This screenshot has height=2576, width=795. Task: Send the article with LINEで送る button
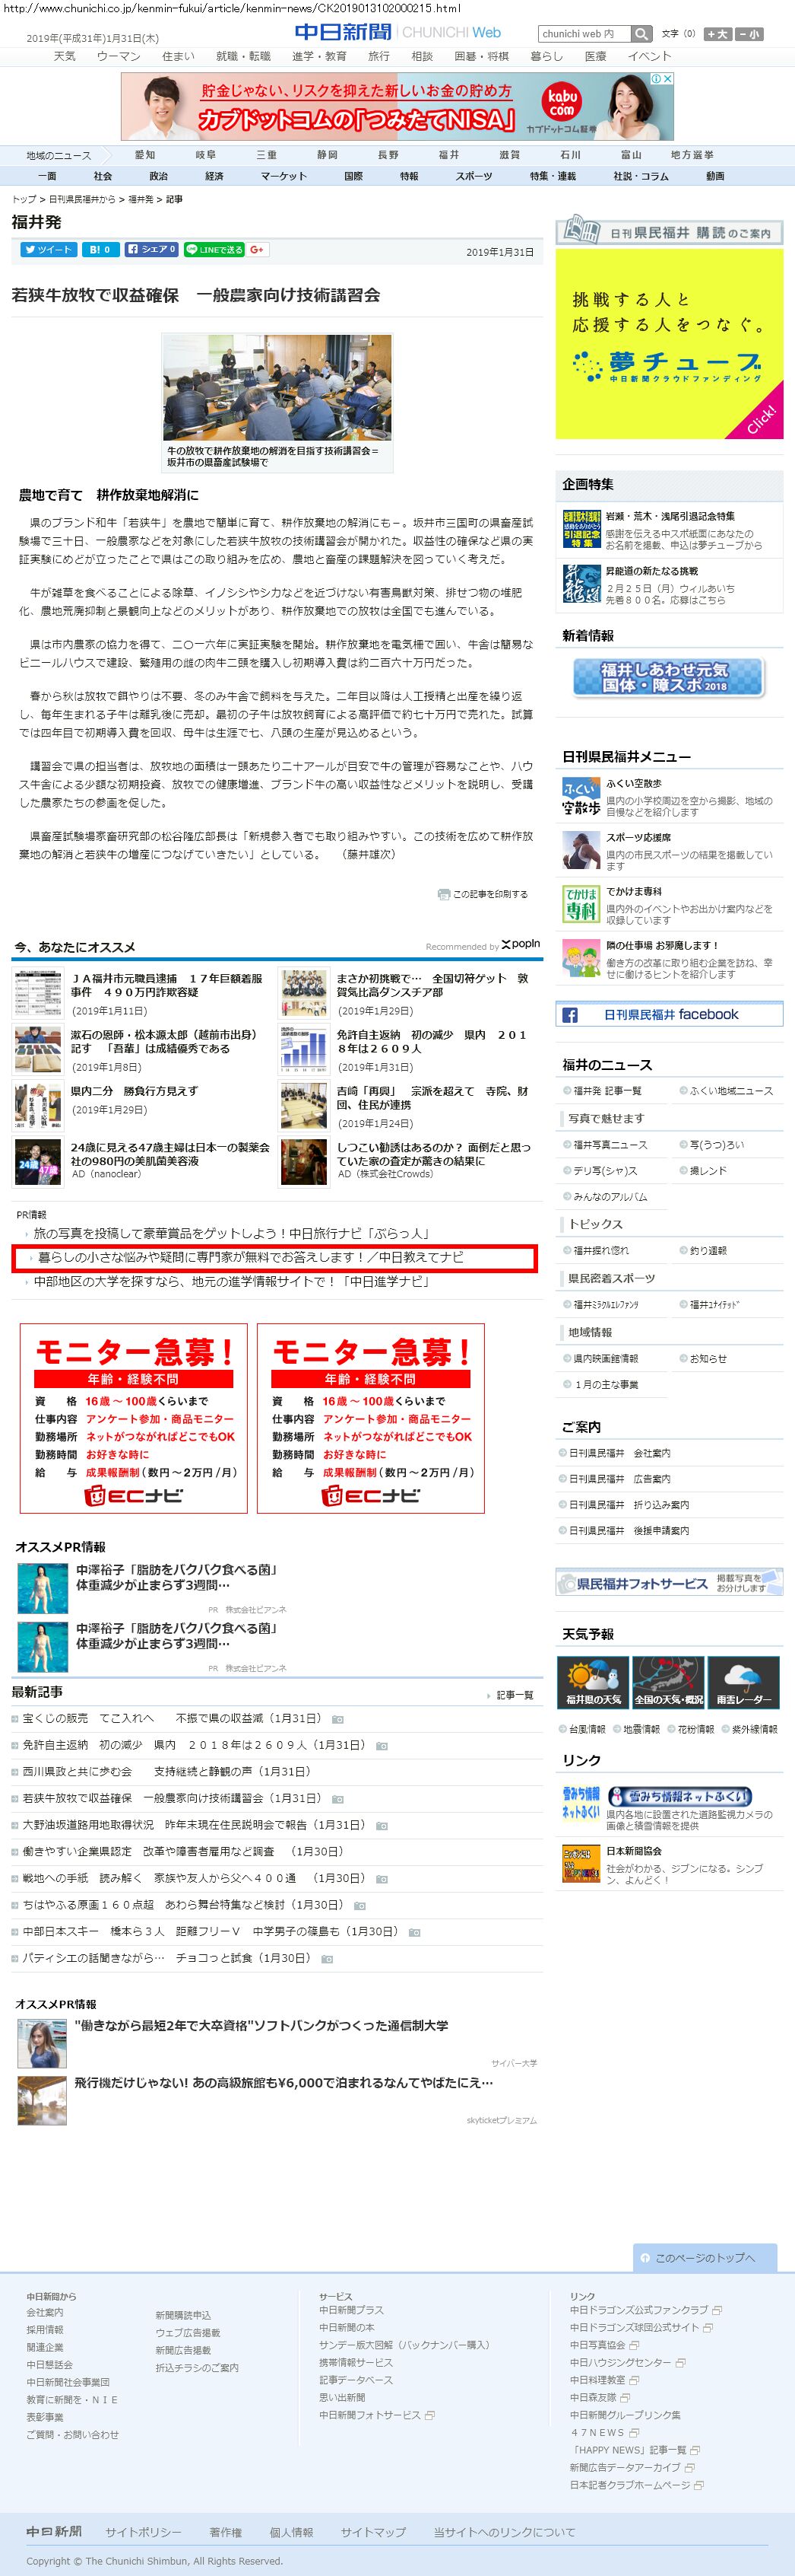[214, 250]
